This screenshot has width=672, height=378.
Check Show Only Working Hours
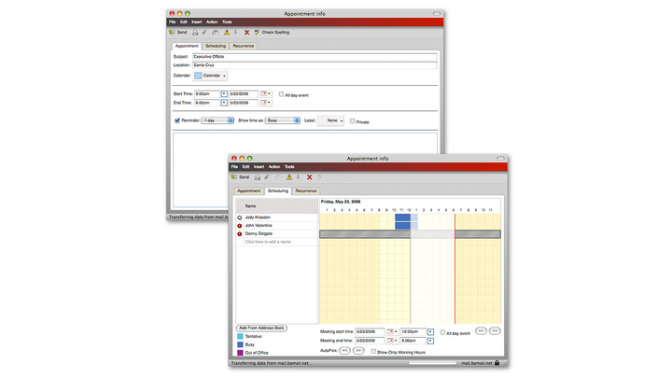[373, 352]
